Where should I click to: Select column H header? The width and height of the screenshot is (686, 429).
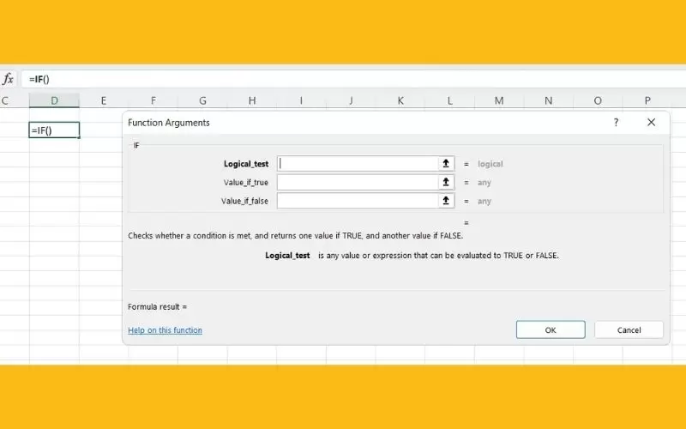click(x=252, y=100)
